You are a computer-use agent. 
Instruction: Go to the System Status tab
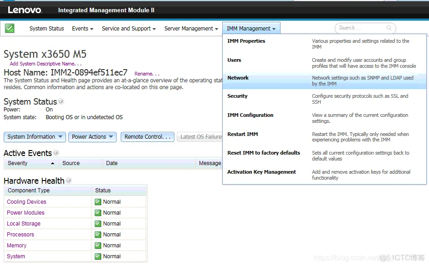pyautogui.click(x=46, y=28)
